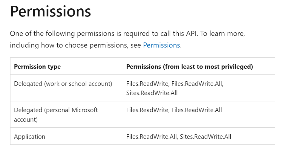This screenshot has width=302, height=160.
Task: Click the "Delegated (work or school account)" cell
Action: 63,84
